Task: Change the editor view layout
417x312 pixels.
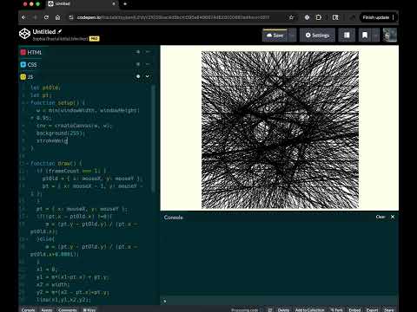Action: pyautogui.click(x=347, y=36)
